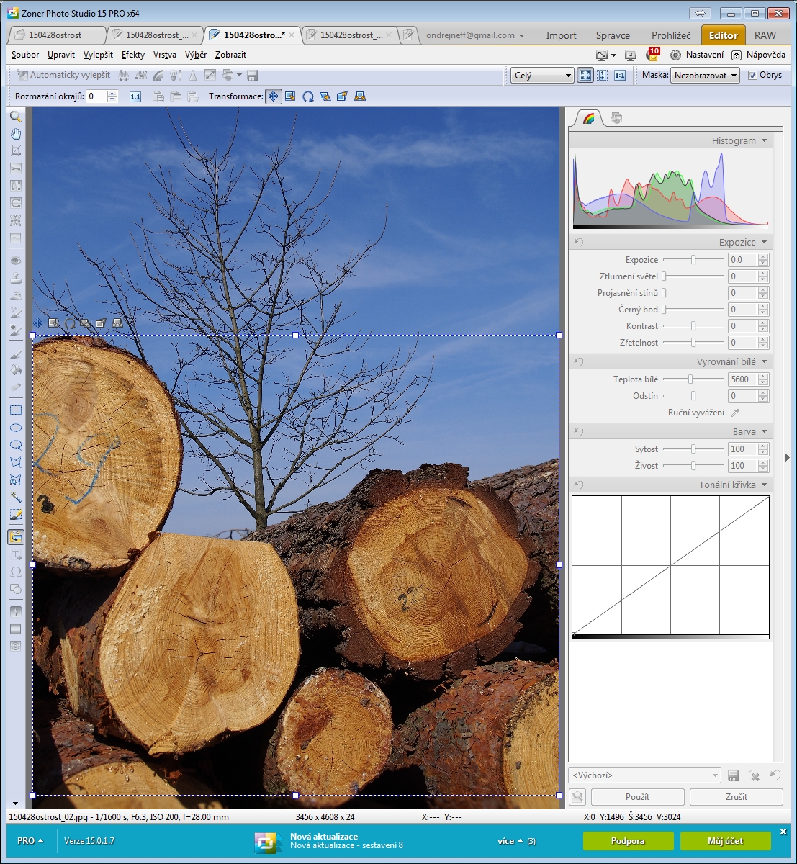
Task: Click the rotate transformation icon
Action: [307, 96]
